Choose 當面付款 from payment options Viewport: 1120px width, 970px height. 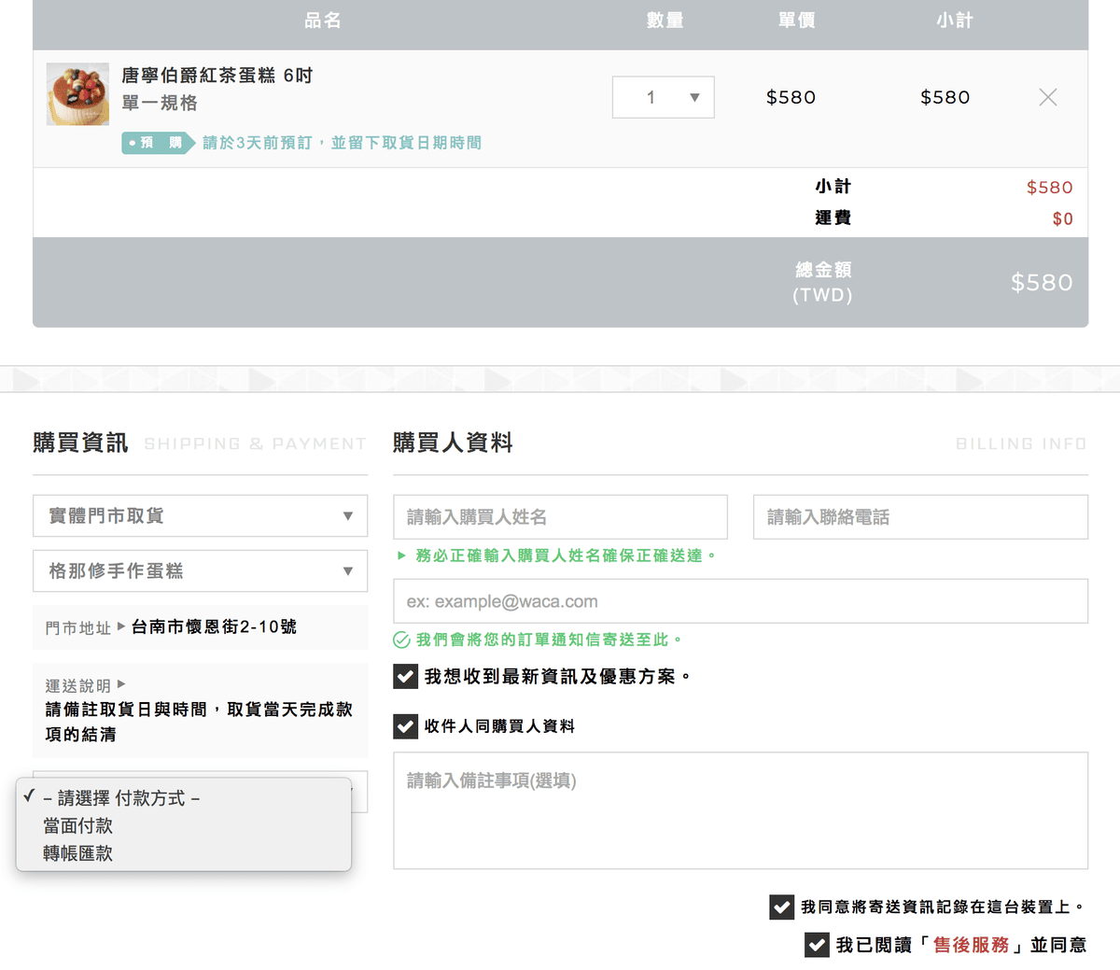(77, 826)
